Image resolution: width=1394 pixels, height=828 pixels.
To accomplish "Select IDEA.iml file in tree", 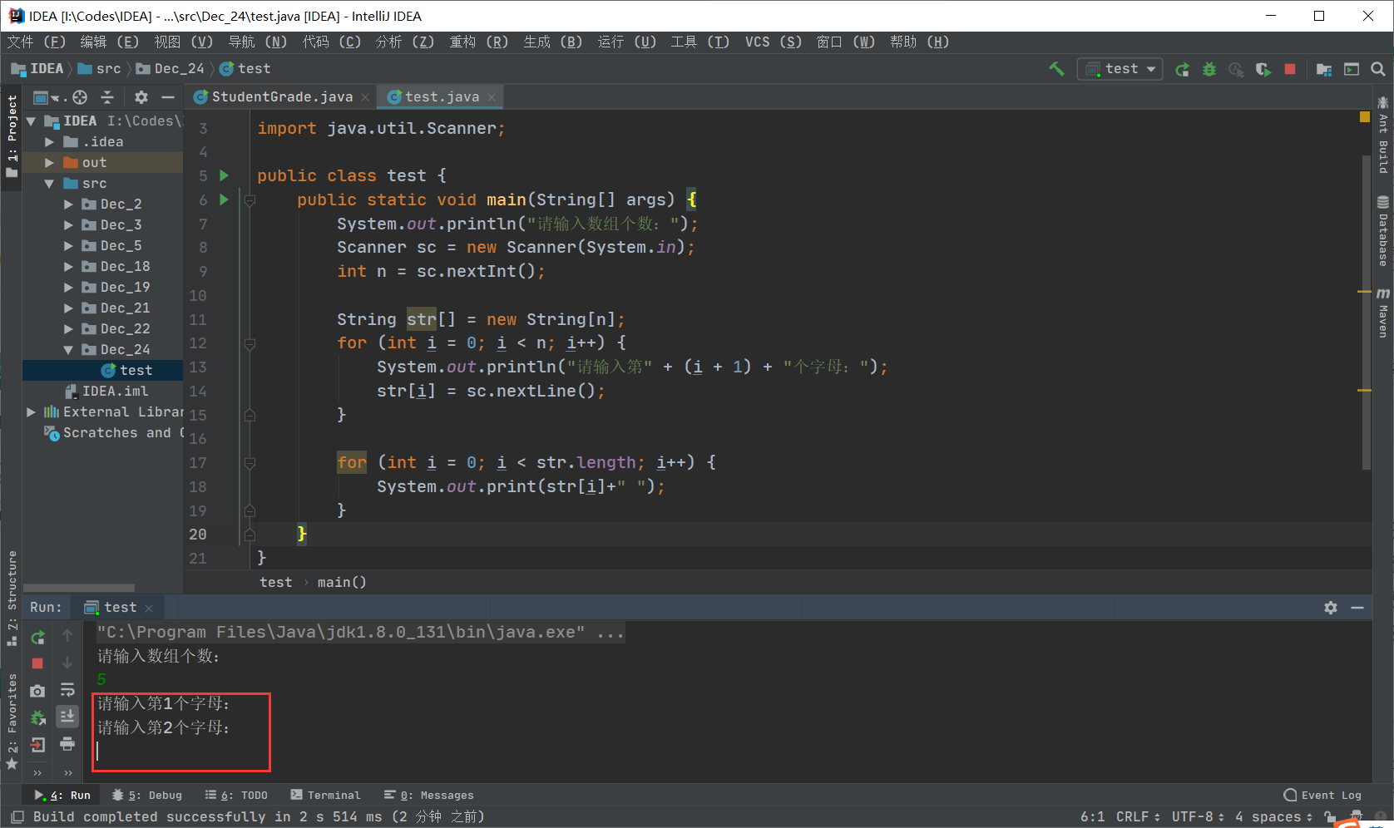I will pyautogui.click(x=106, y=392).
